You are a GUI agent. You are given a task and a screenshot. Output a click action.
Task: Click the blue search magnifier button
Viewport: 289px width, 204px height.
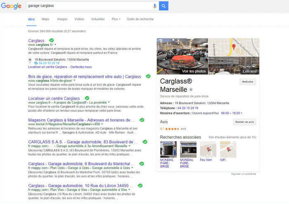pos(163,6)
